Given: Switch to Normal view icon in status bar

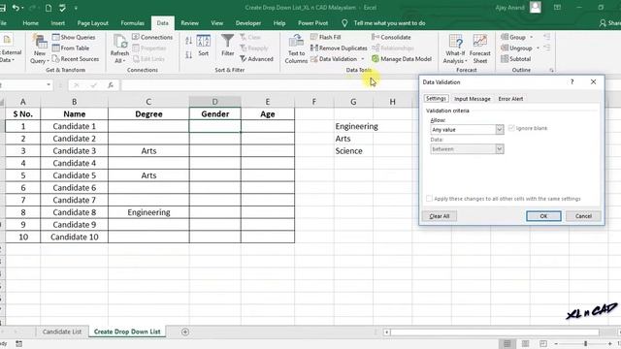Looking at the screenshot, I should tap(507, 343).
